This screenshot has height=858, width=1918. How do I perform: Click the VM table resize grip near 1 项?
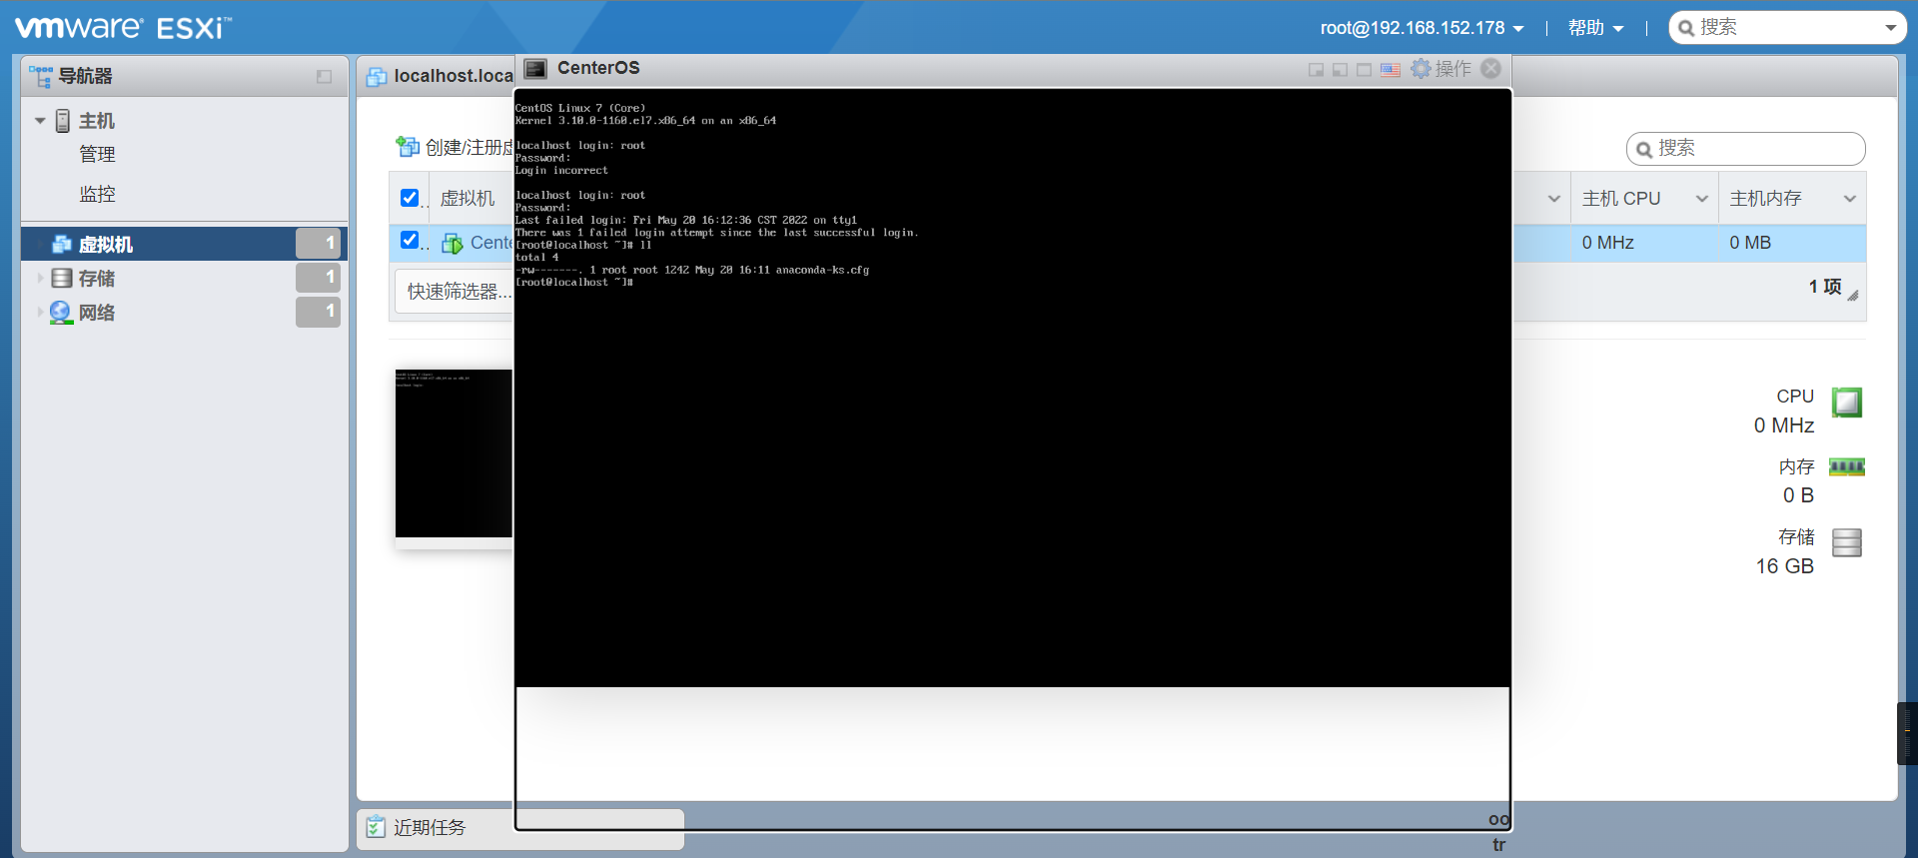(x=1853, y=295)
